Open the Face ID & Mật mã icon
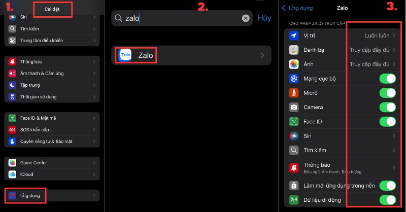Image resolution: width=406 pixels, height=212 pixels. 12,118
